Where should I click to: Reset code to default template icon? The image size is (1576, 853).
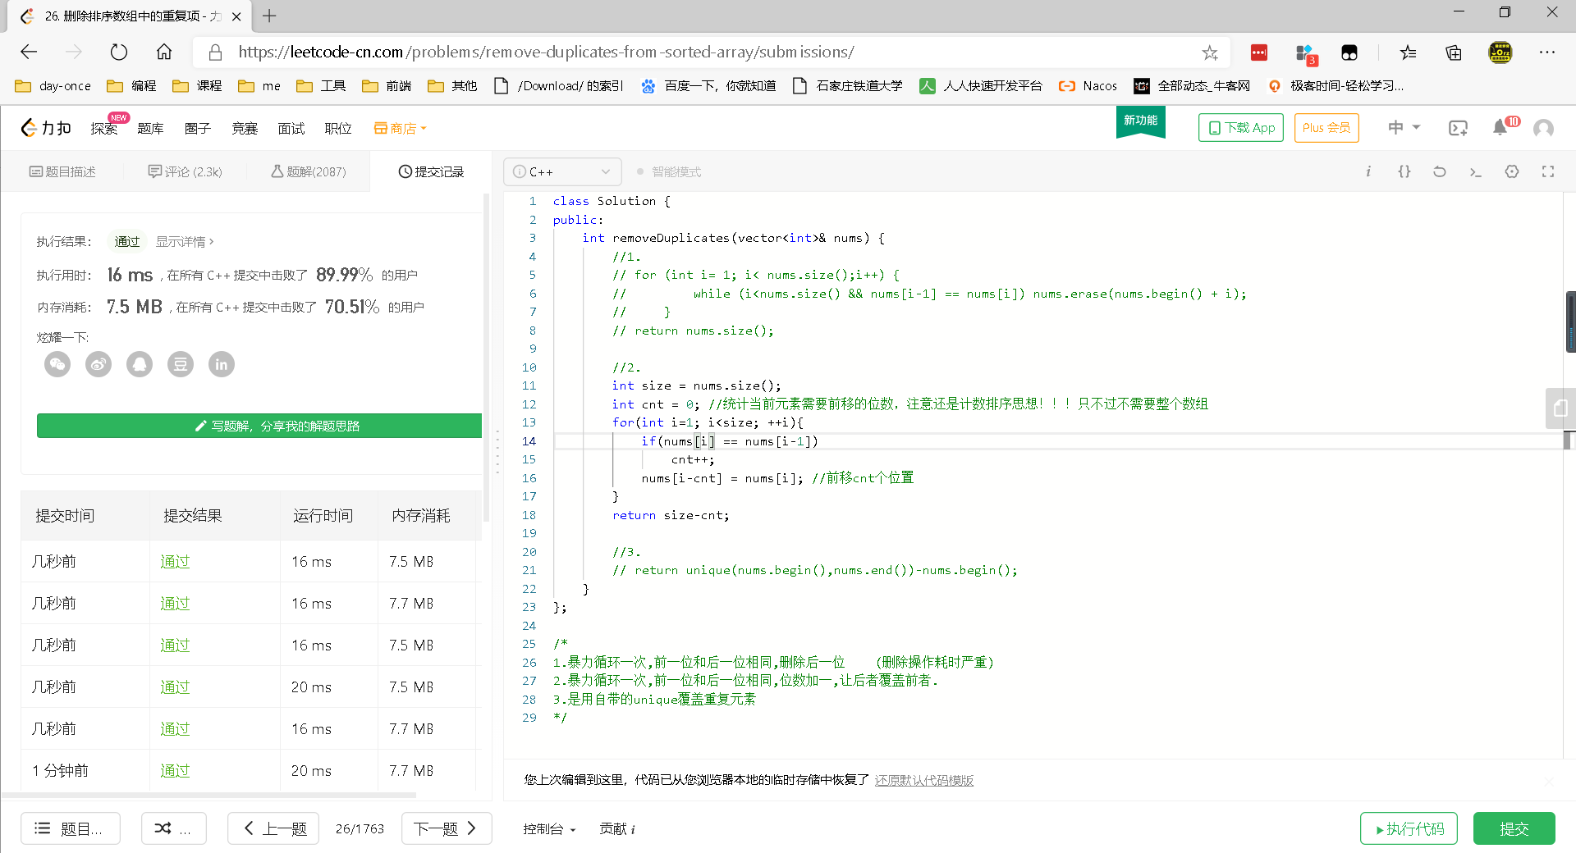(1440, 171)
